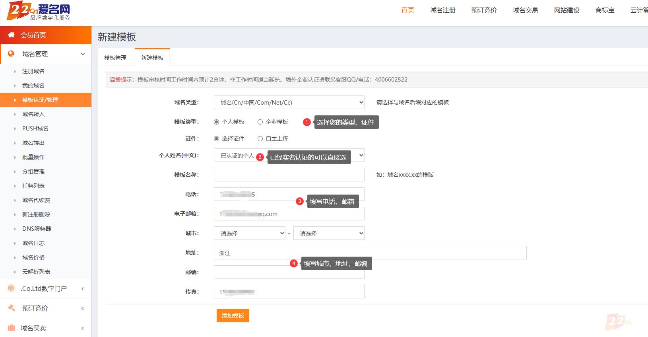
Task: Collapse the 域名管理 sidebar section
Action: point(83,54)
